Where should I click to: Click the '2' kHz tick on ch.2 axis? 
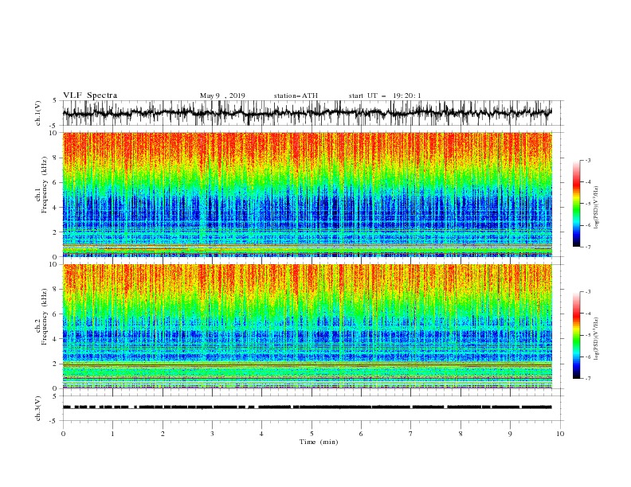(56, 364)
